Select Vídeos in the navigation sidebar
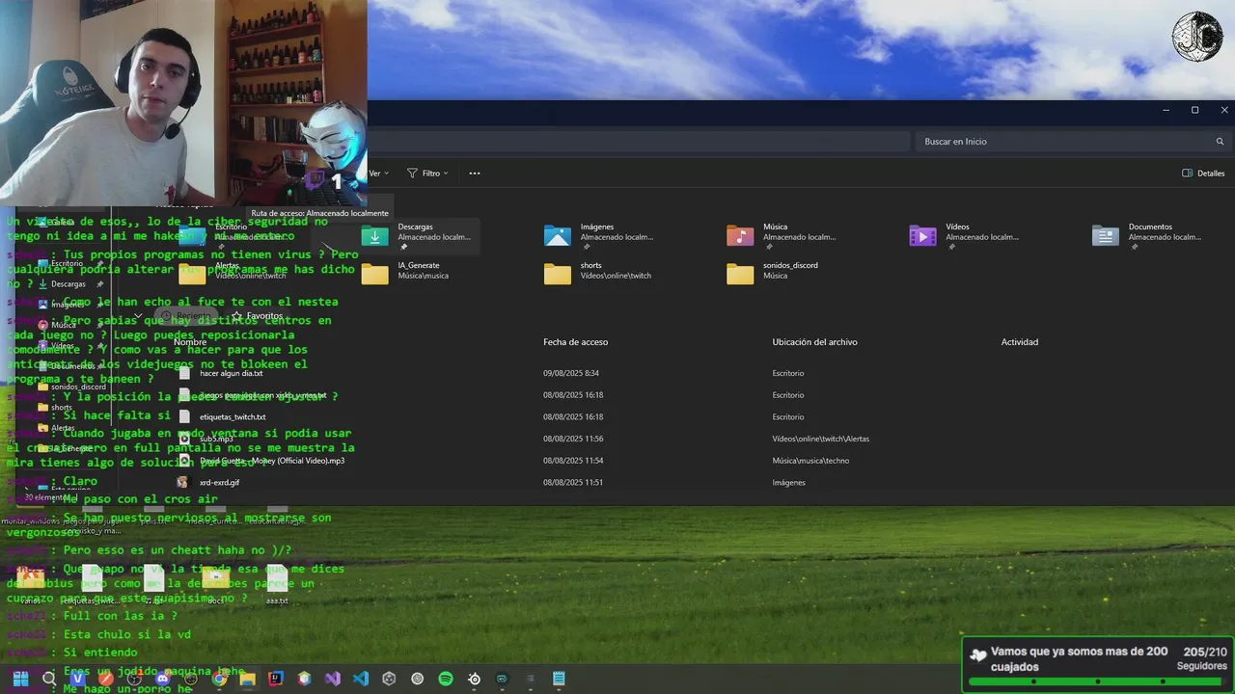Screen dimensions: 1235x694 pyautogui.click(x=62, y=345)
